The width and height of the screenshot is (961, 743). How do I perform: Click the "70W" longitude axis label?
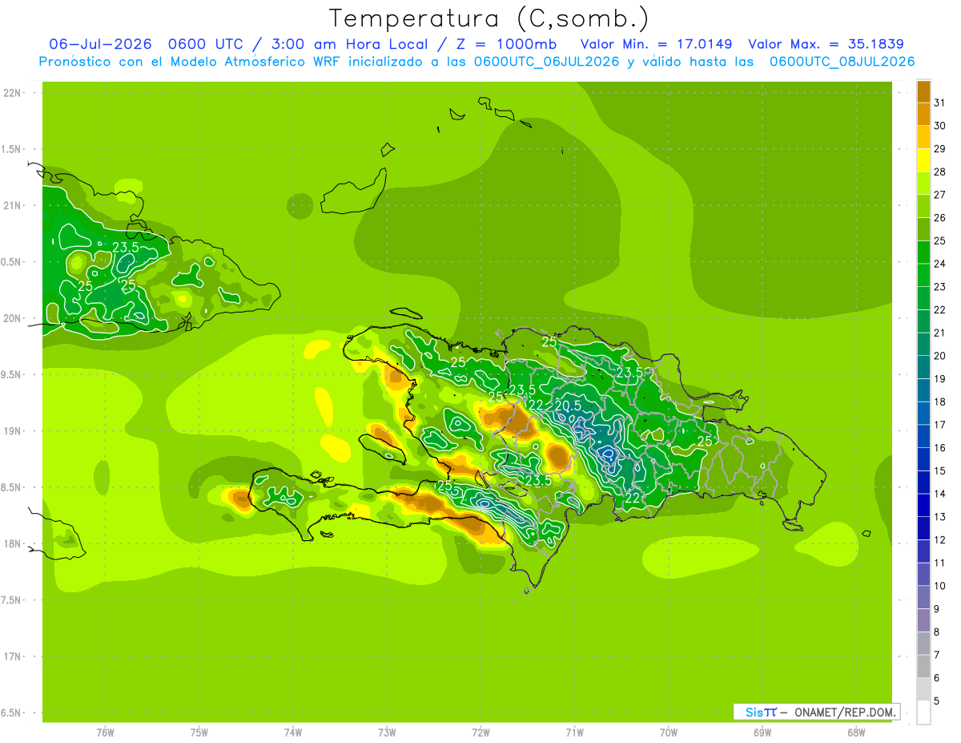point(669,733)
